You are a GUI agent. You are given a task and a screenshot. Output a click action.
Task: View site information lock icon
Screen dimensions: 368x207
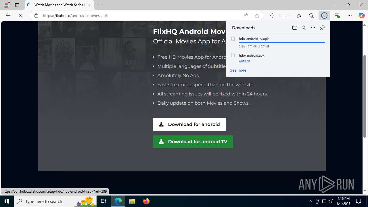[36, 16]
